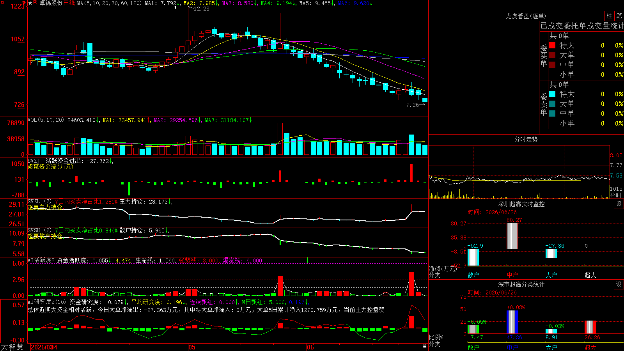This screenshot has width=624, height=351.
Task: Switch to 笔 tick view in 龙虎看盘
Action: click(x=619, y=16)
